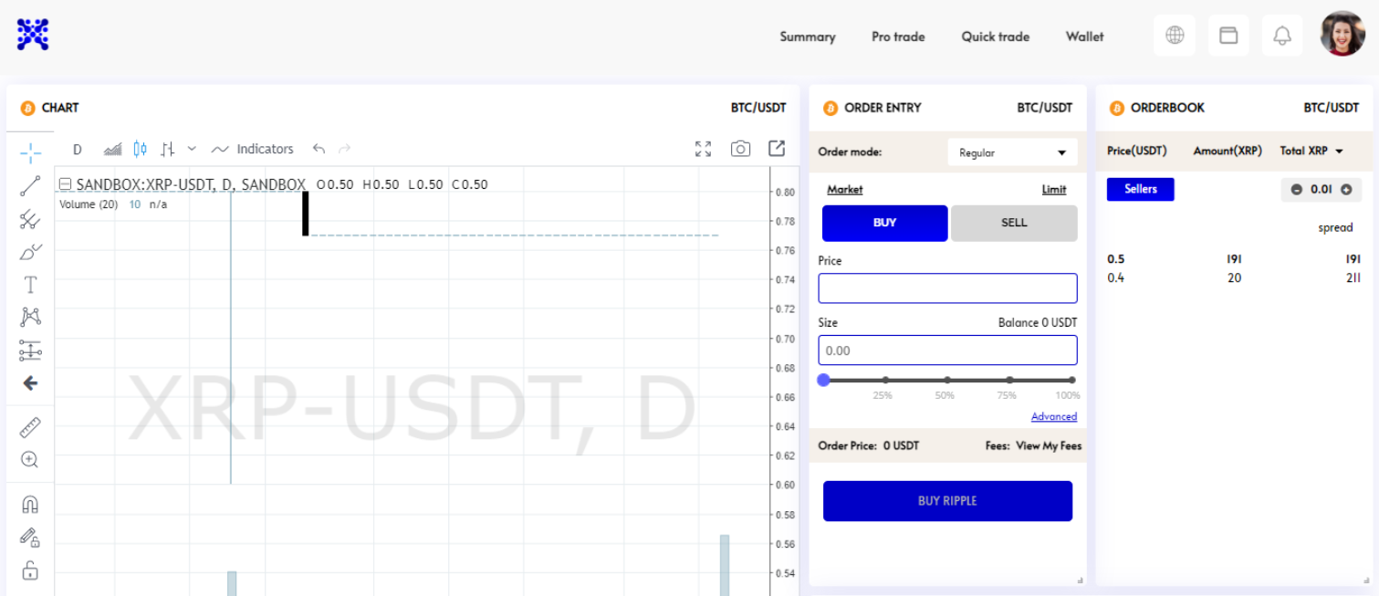Image resolution: width=1379 pixels, height=596 pixels.
Task: Switch order side to SELL
Action: coord(1013,223)
